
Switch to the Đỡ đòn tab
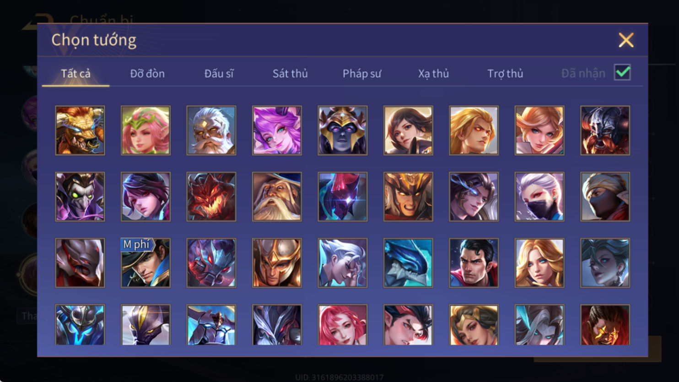click(x=147, y=73)
